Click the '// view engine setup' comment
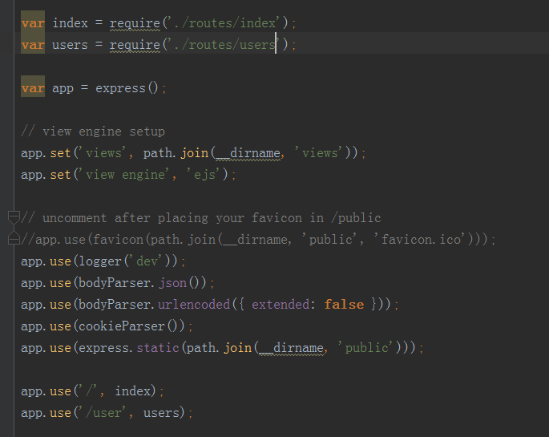This screenshot has height=437, width=549. pos(93,132)
